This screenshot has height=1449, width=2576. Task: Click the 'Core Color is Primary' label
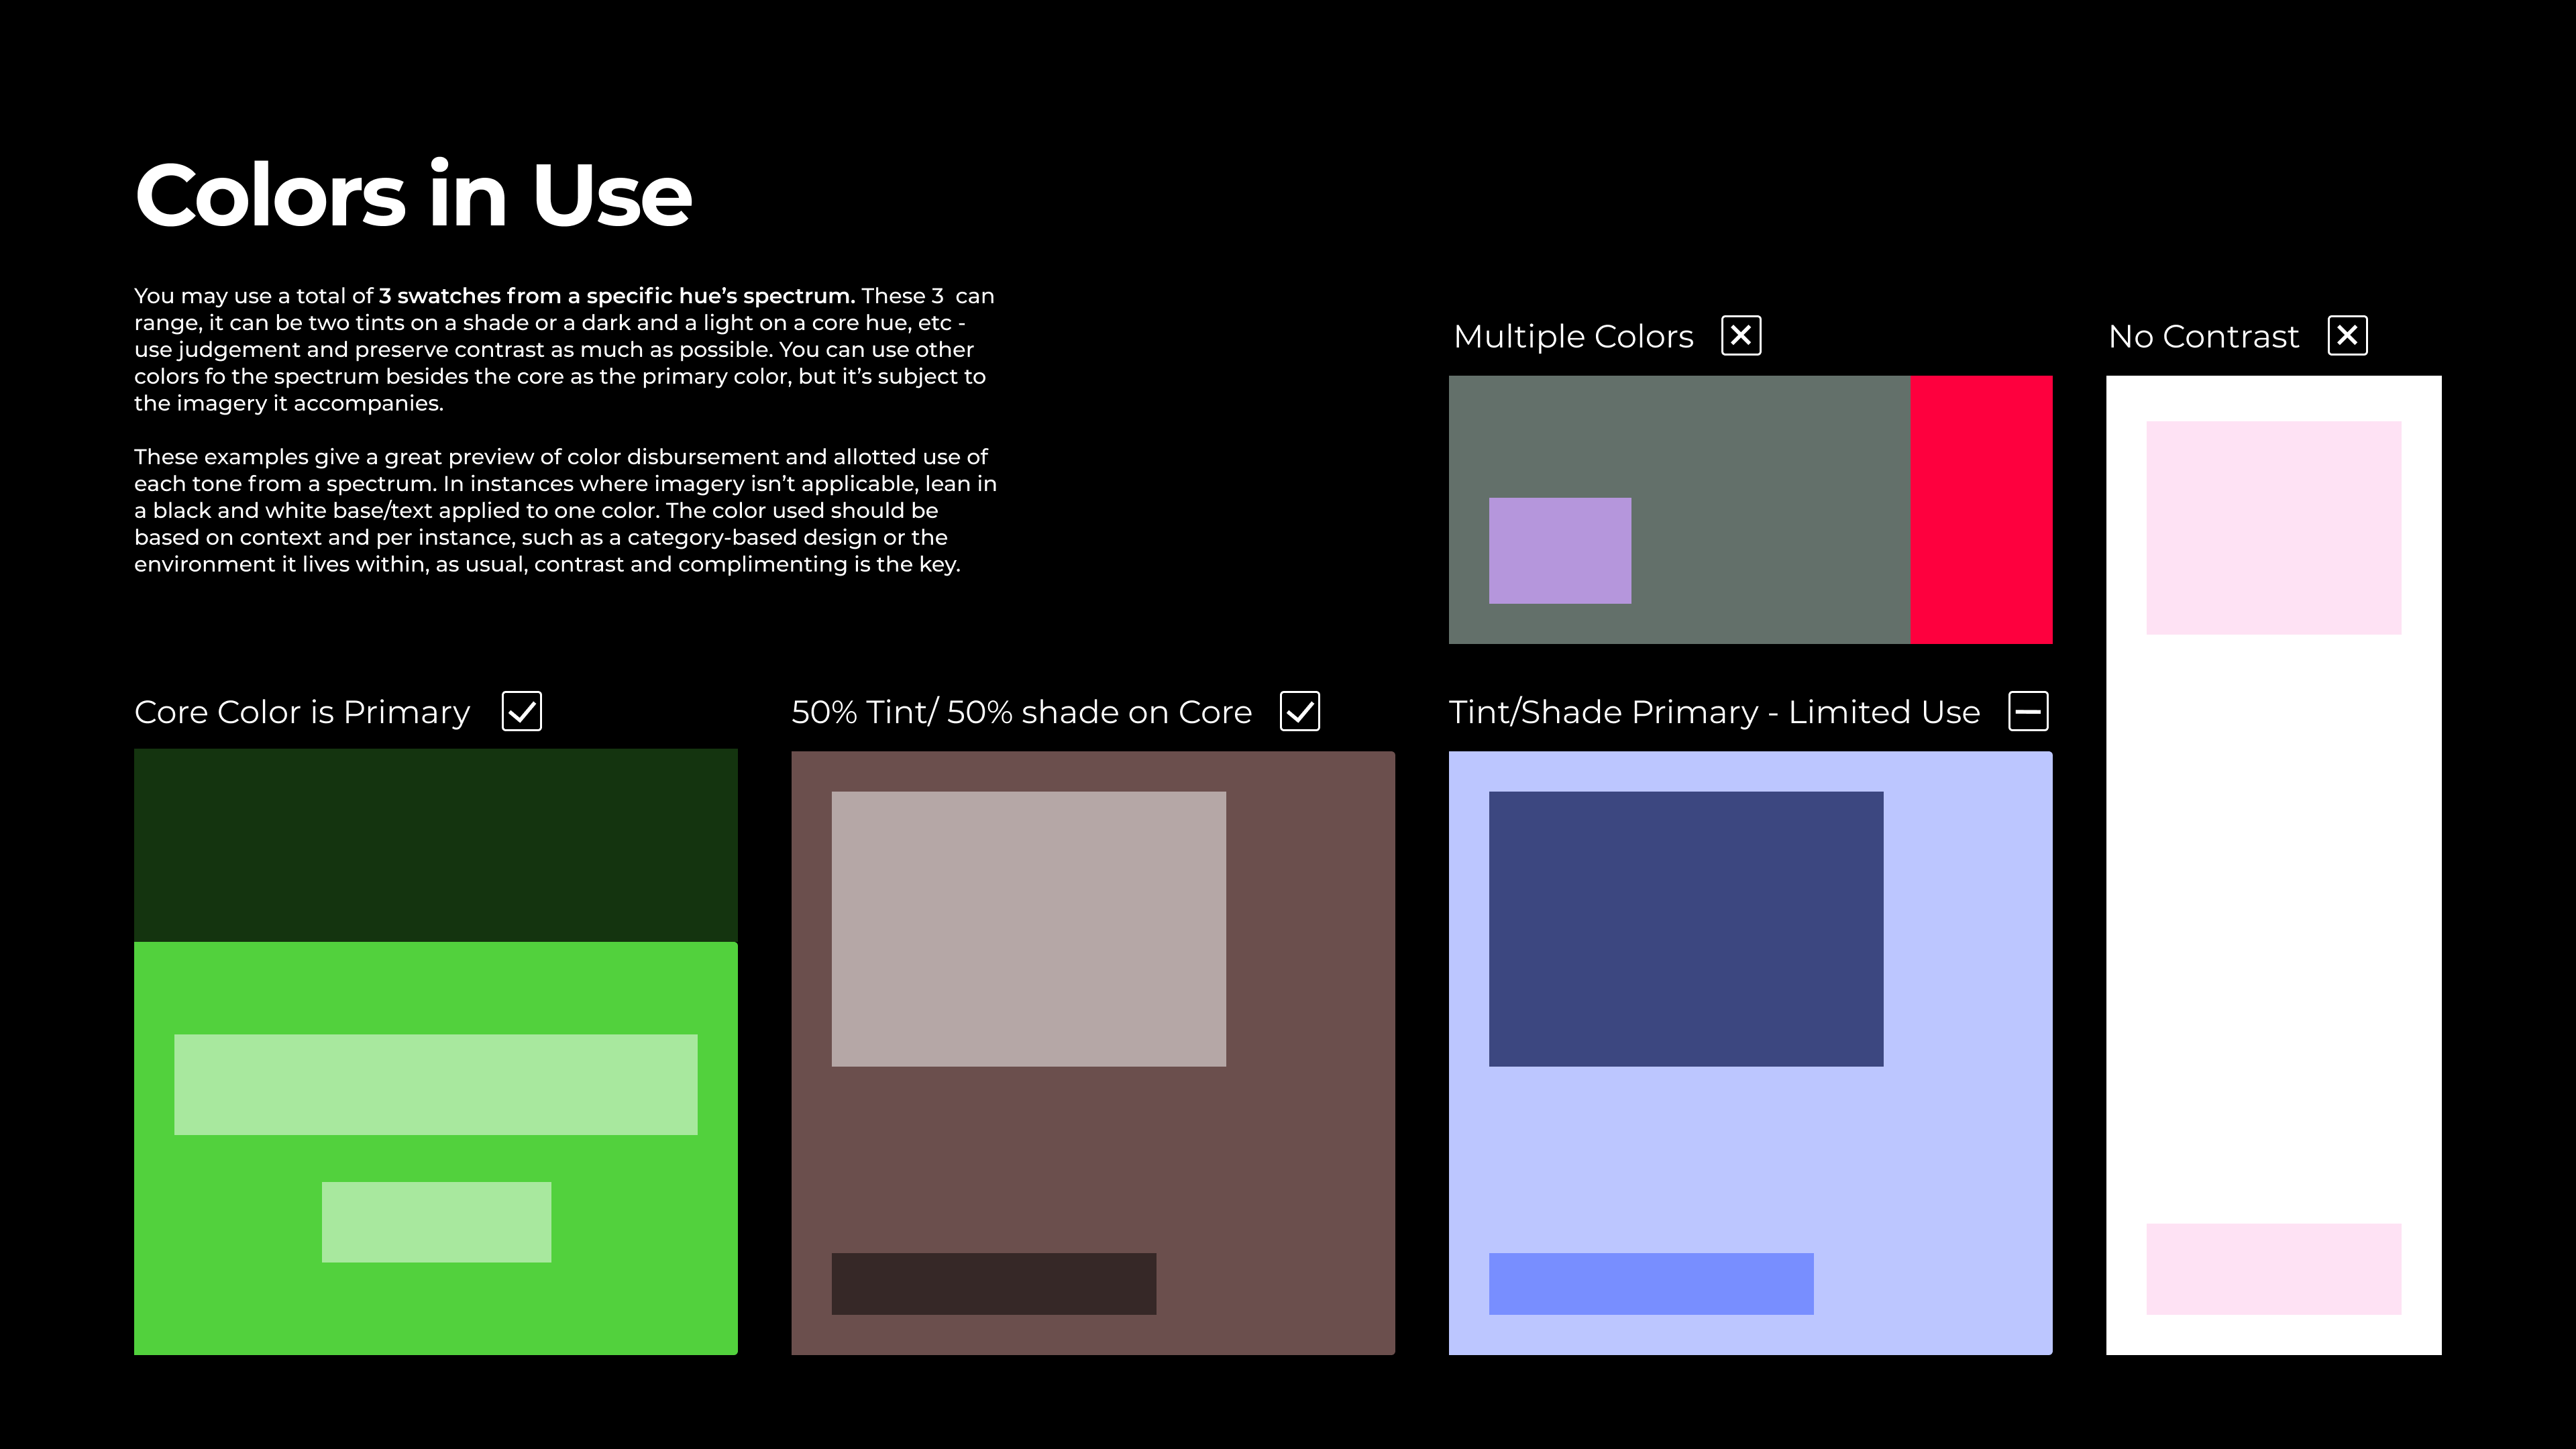[302, 712]
